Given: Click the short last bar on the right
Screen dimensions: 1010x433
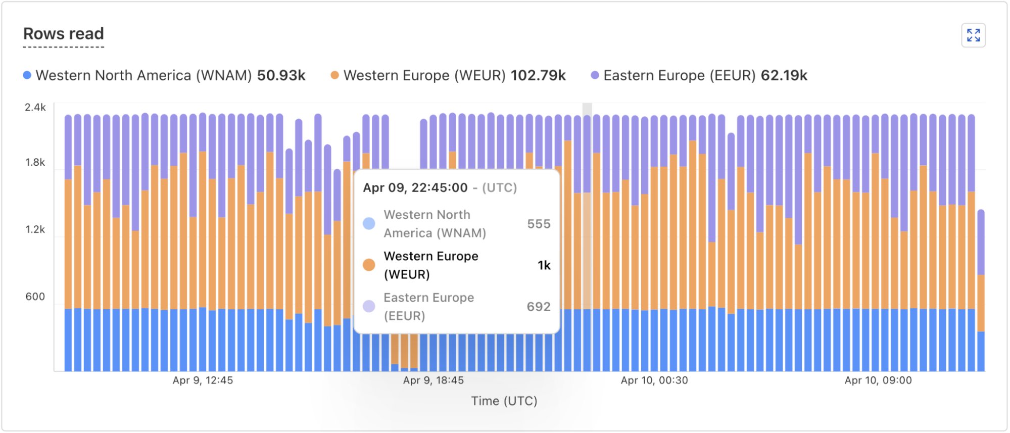Looking at the screenshot, I should 981,303.
